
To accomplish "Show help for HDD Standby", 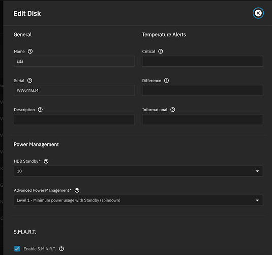I will 46,161.
